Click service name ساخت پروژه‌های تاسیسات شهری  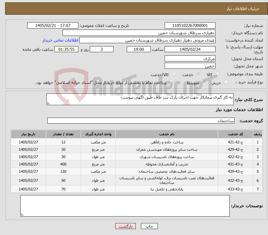pyautogui.click(x=167, y=157)
